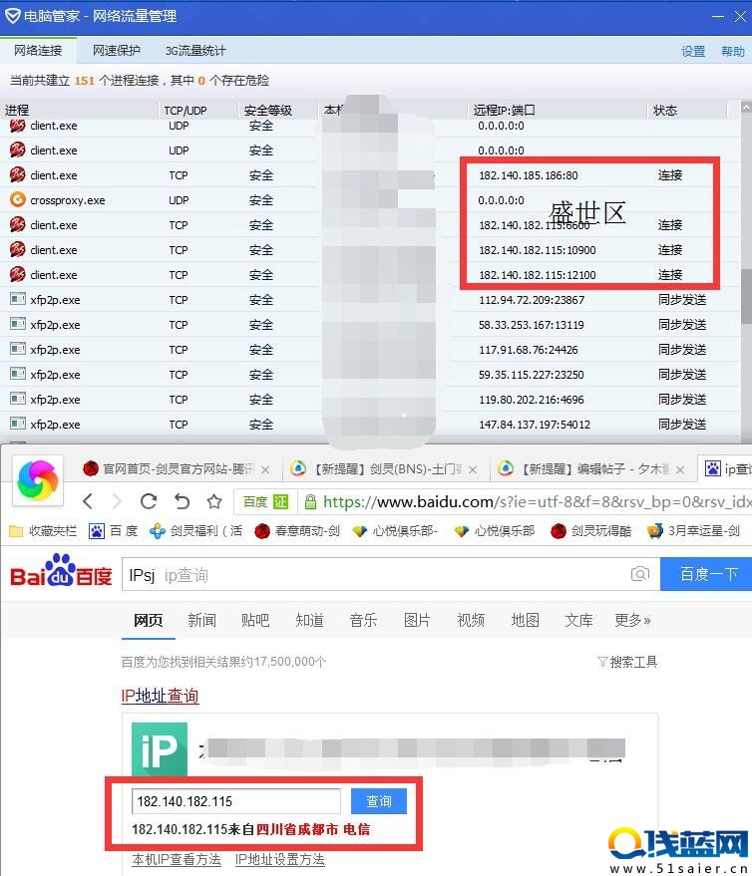Open the IP地址查询 result link
The width and height of the screenshot is (752, 876).
[x=160, y=696]
